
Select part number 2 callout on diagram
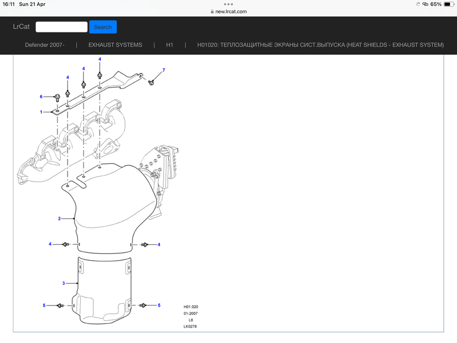(x=60, y=218)
